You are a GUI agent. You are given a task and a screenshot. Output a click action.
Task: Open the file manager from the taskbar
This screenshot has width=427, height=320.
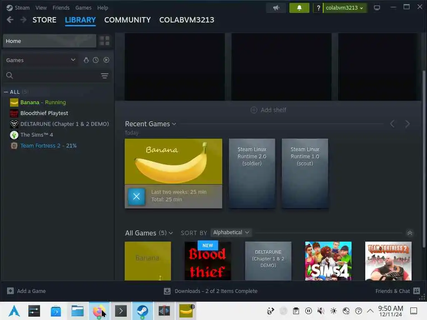coord(77,311)
